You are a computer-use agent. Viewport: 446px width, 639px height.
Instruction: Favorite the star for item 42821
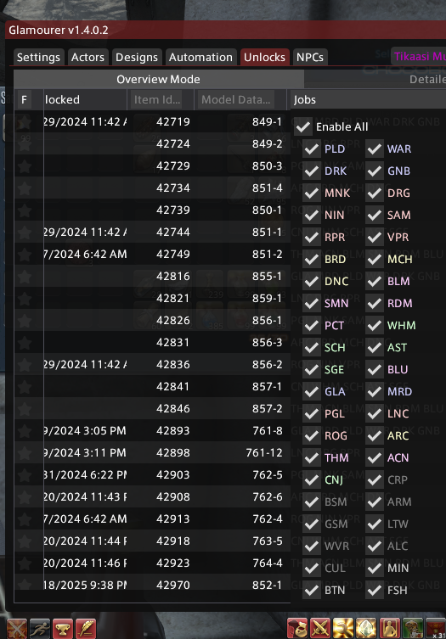[25, 299]
